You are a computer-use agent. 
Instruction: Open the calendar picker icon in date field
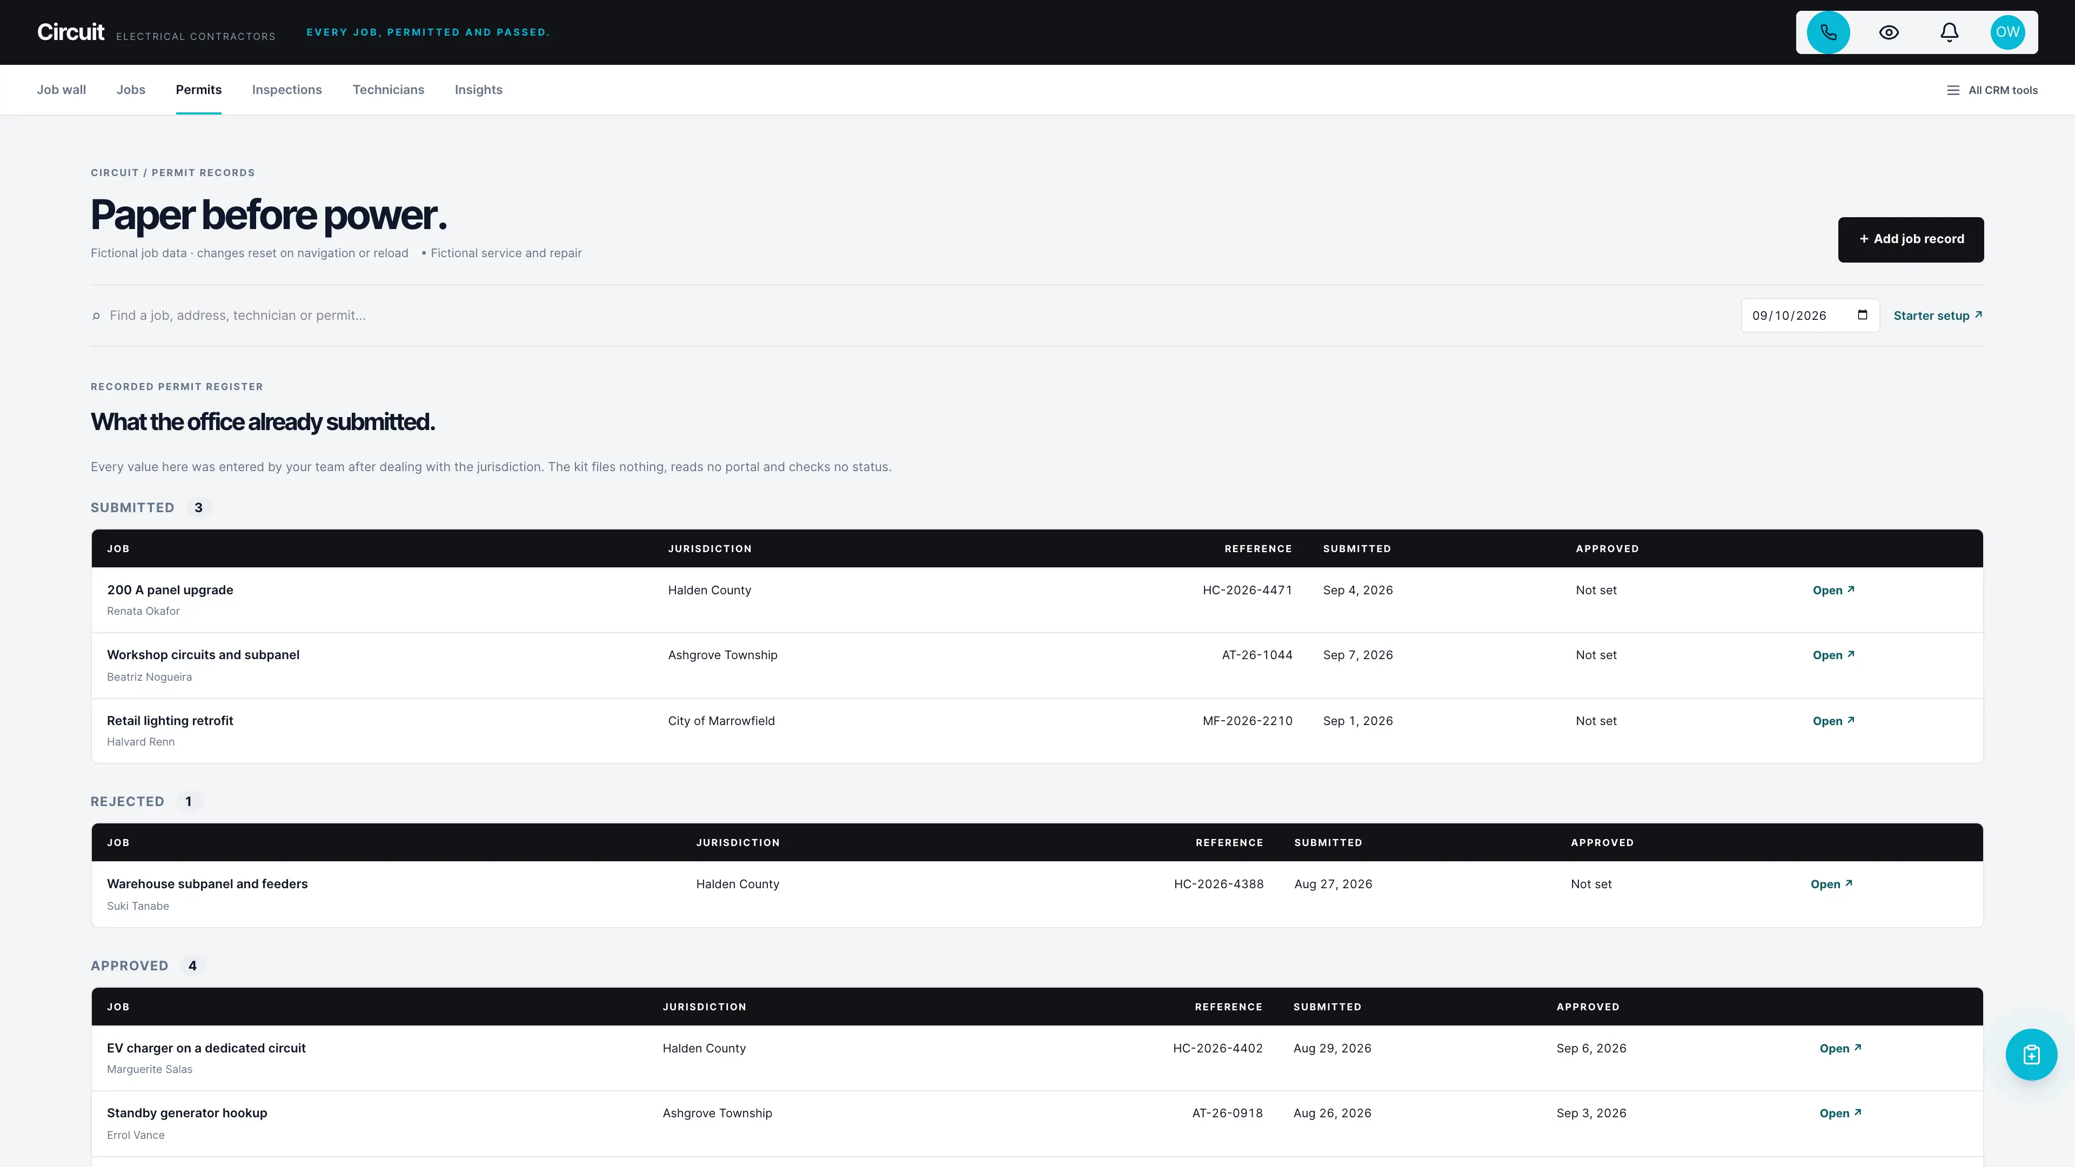[1862, 315]
